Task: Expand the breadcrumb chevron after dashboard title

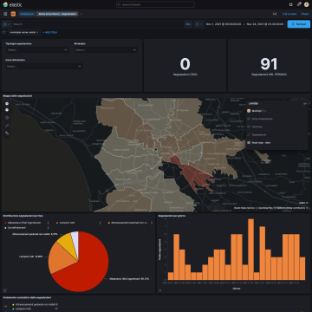Action: coord(81,14)
